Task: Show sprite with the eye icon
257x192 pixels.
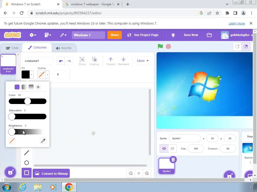Action: coord(164,148)
